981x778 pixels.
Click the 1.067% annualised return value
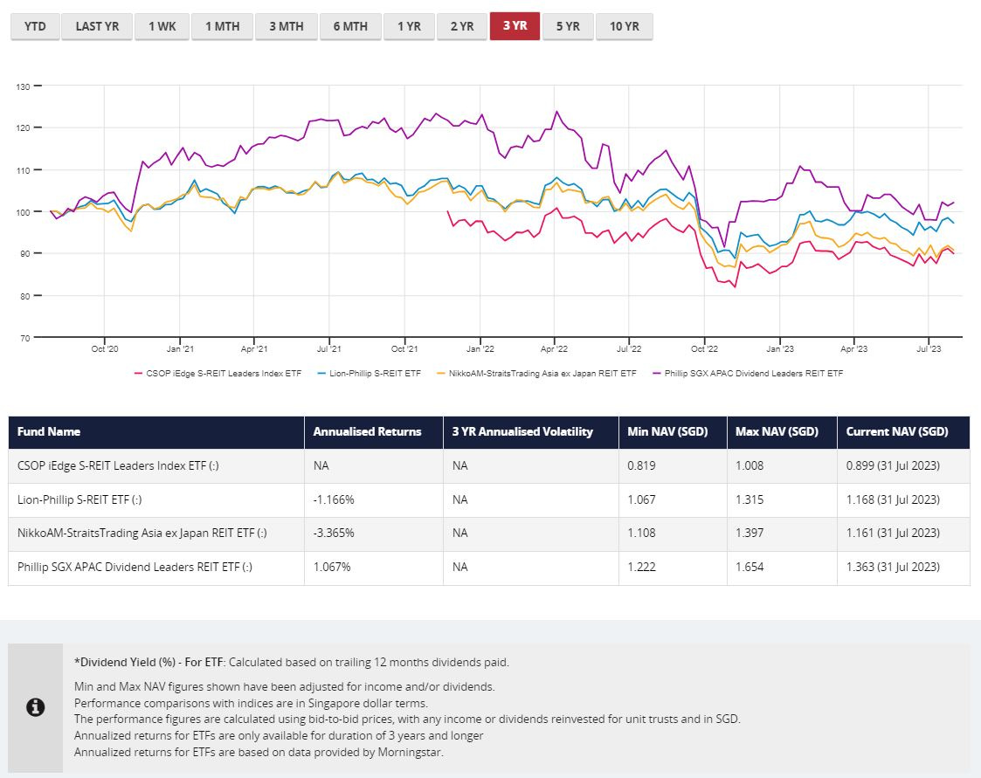pos(332,567)
